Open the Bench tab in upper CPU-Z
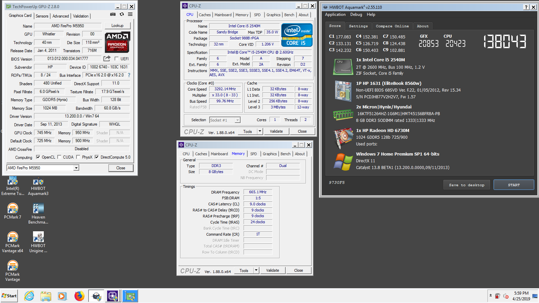The height and width of the screenshot is (303, 539). 289,15
